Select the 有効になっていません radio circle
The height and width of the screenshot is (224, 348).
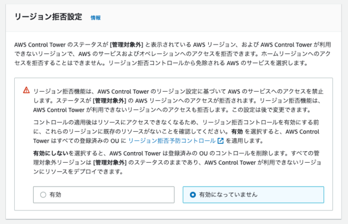pyautogui.click(x=192, y=195)
